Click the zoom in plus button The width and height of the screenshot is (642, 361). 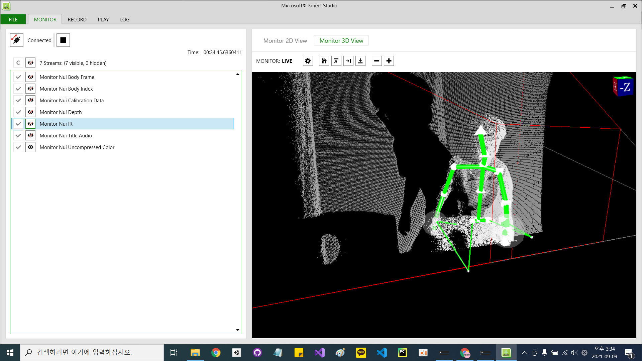tap(389, 61)
